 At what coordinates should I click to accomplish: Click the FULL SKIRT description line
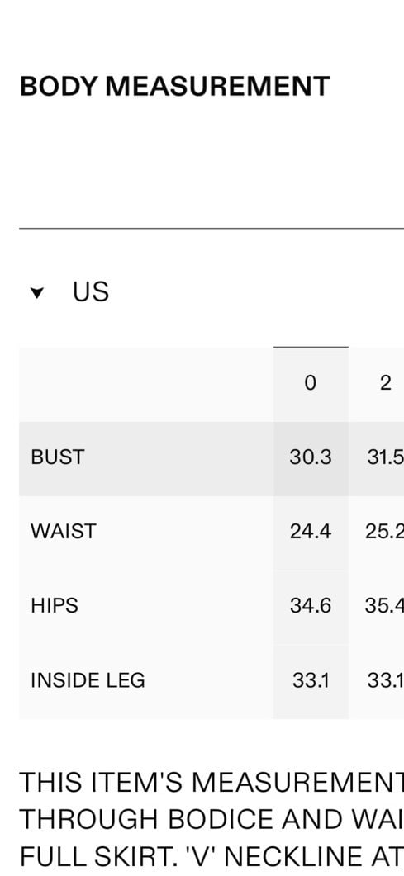point(212,856)
